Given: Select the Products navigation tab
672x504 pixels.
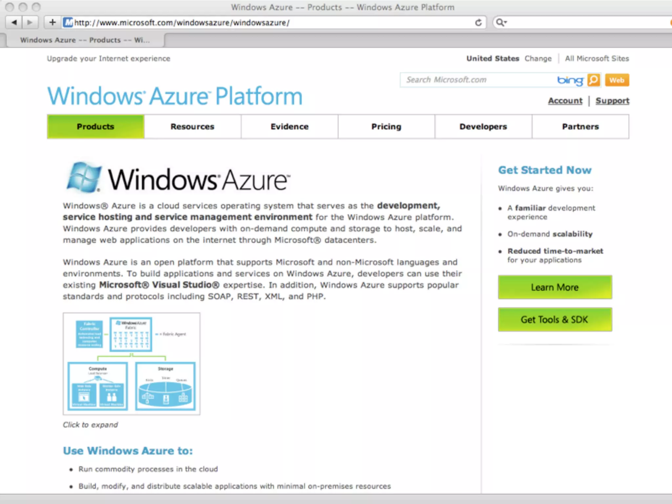Looking at the screenshot, I should 95,127.
